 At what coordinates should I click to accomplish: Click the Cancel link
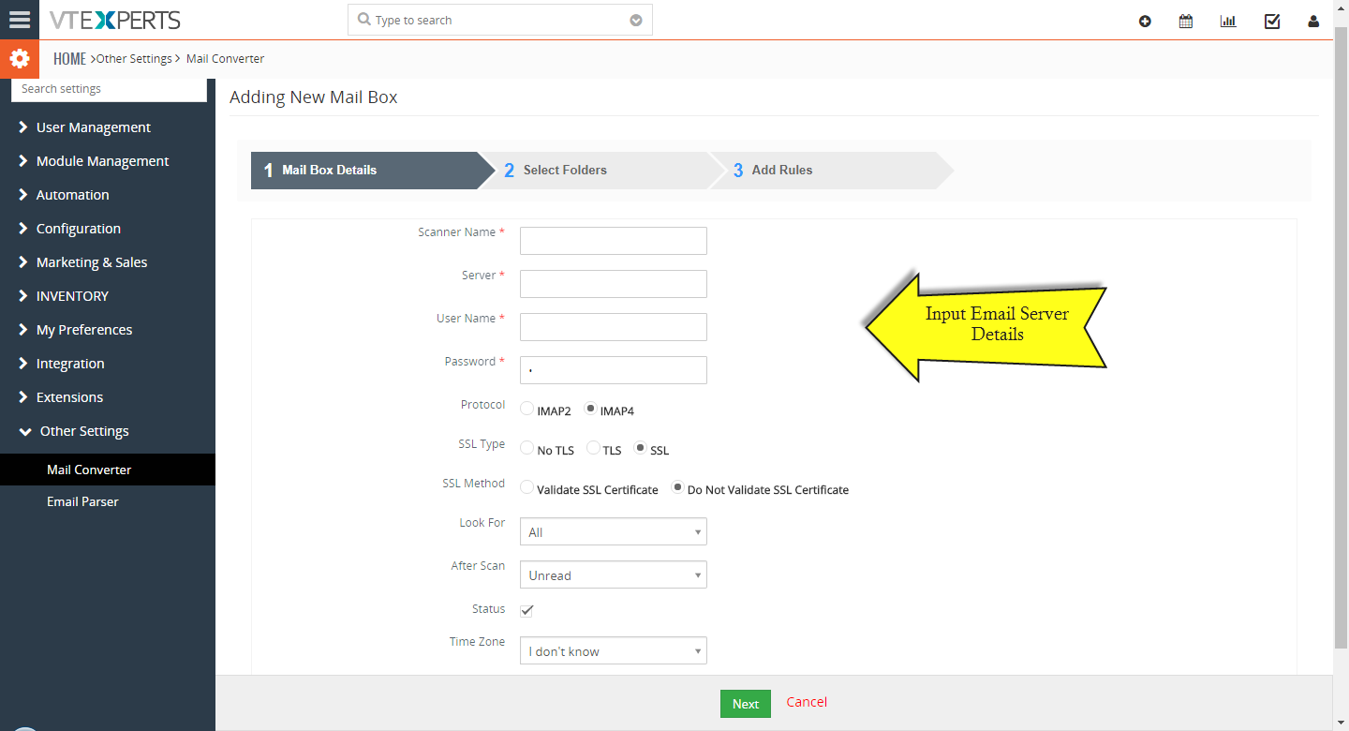(807, 702)
